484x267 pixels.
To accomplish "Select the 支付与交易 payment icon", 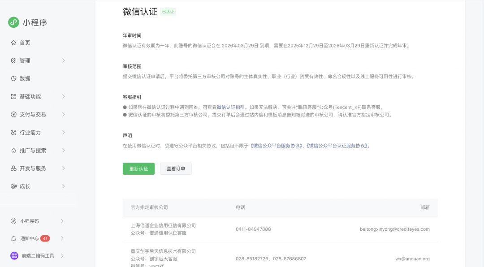I will pos(13,114).
